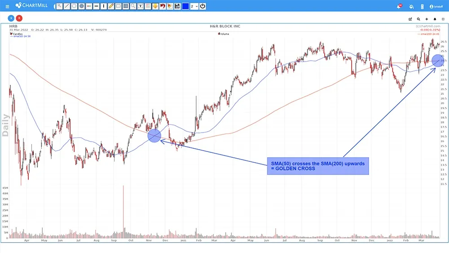Select the magnifier zoom tool
The width and height of the screenshot is (449, 253).
[x=133, y=6]
